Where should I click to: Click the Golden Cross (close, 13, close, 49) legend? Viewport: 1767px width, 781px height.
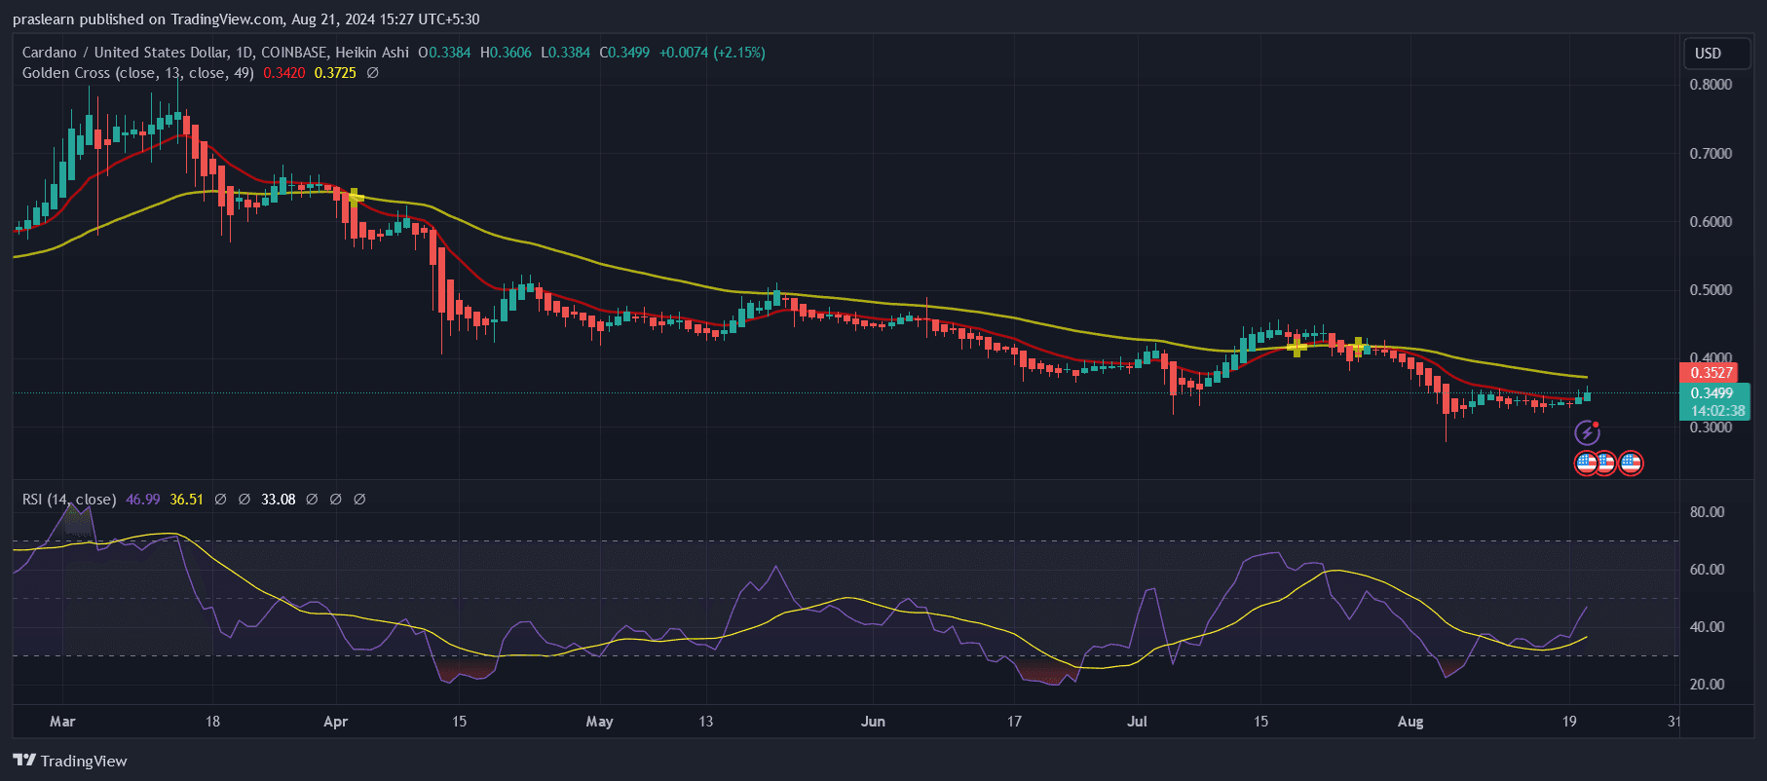click(x=138, y=73)
